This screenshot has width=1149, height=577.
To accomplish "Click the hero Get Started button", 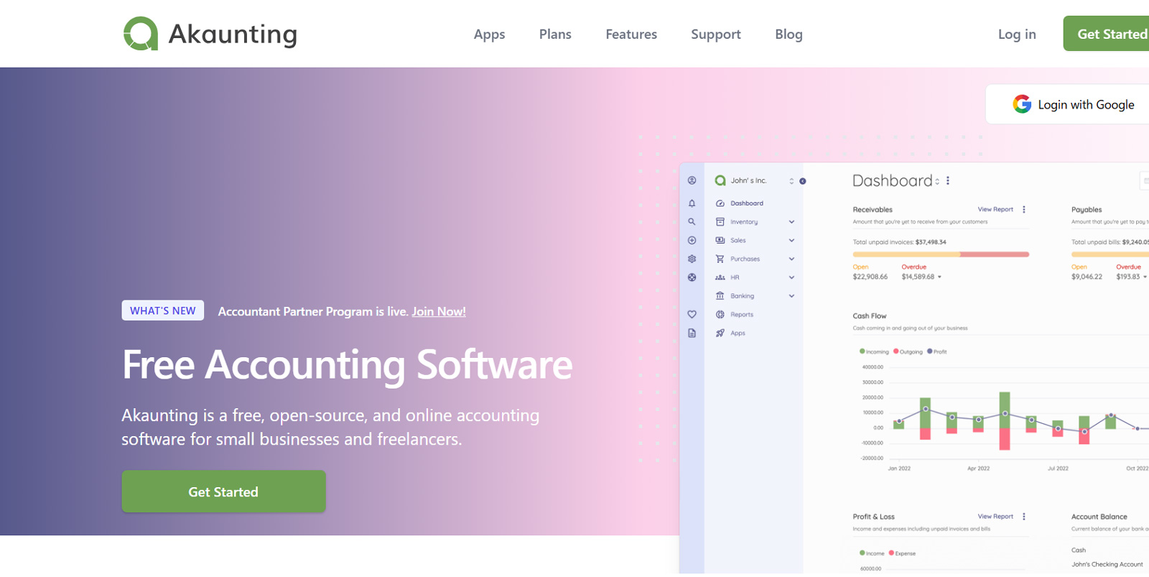I will coord(223,491).
